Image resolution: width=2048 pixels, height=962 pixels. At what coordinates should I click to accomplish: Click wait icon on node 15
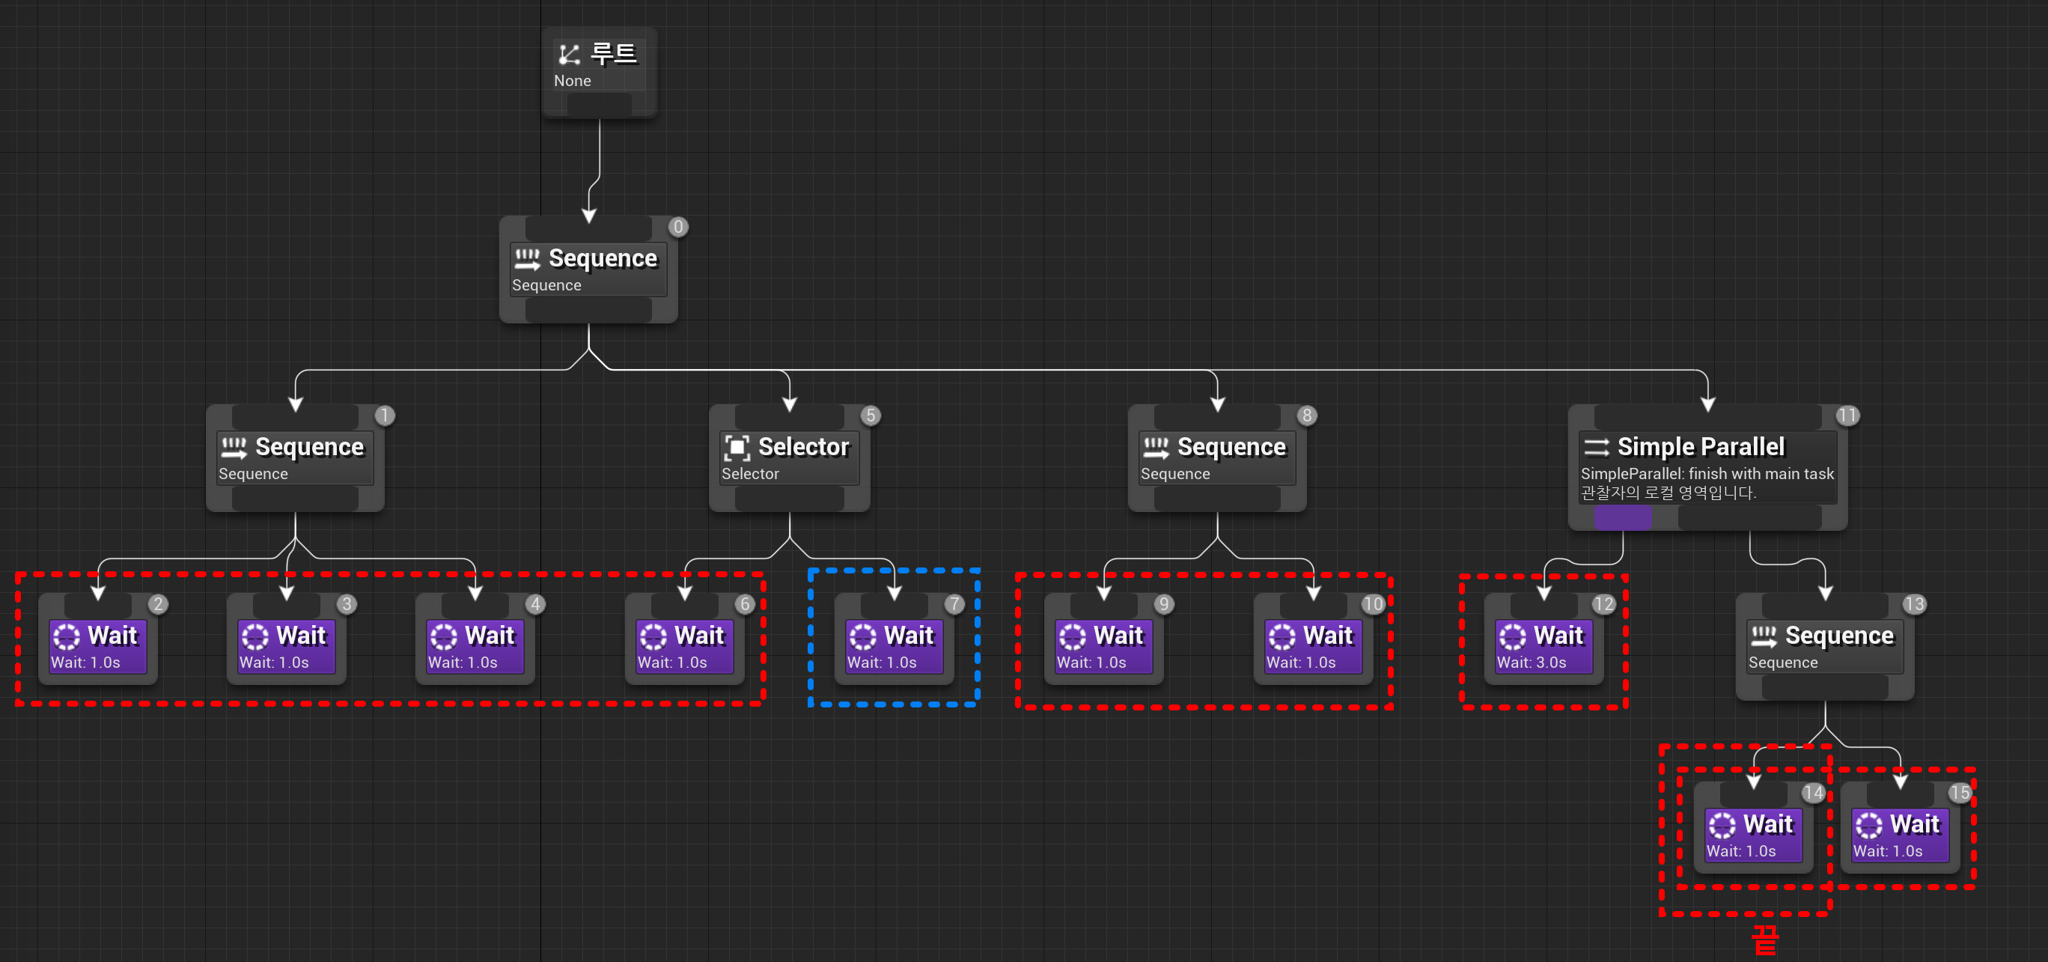(1868, 825)
